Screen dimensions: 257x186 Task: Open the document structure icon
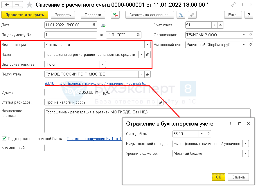click(181, 15)
